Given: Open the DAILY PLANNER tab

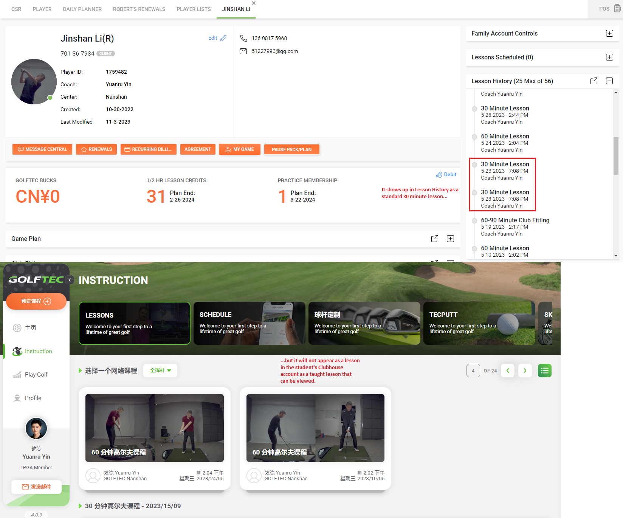Looking at the screenshot, I should [82, 9].
